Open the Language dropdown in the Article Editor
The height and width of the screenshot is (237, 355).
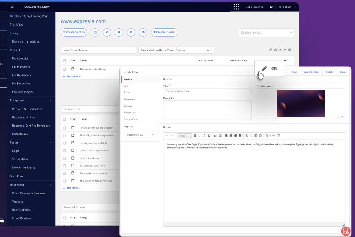point(140,135)
